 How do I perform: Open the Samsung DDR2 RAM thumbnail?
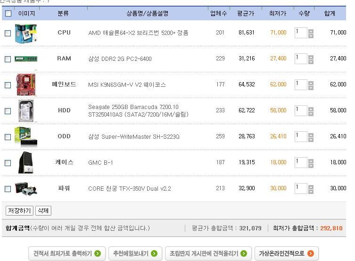tap(26, 59)
